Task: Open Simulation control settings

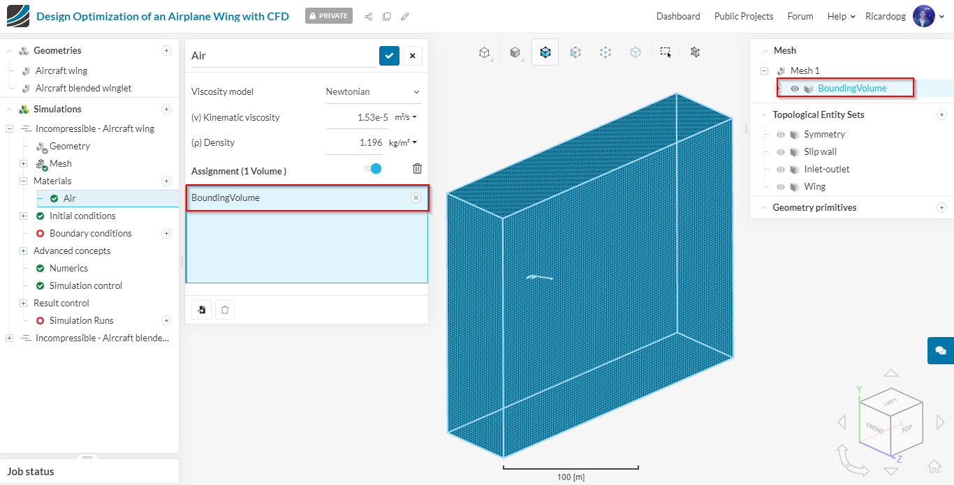Action: click(x=86, y=285)
